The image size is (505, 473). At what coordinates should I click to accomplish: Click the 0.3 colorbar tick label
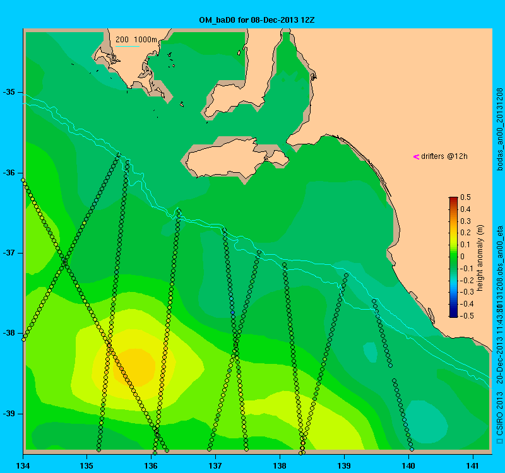coord(465,221)
